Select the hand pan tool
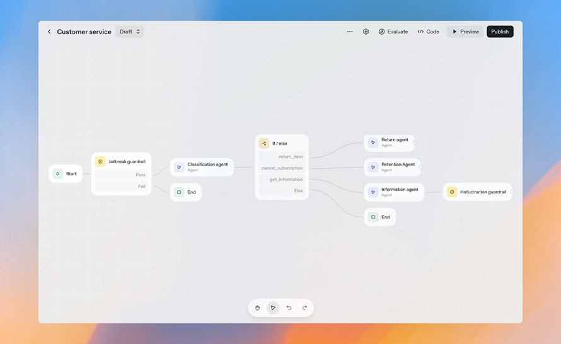The height and width of the screenshot is (344, 561). pos(258,308)
